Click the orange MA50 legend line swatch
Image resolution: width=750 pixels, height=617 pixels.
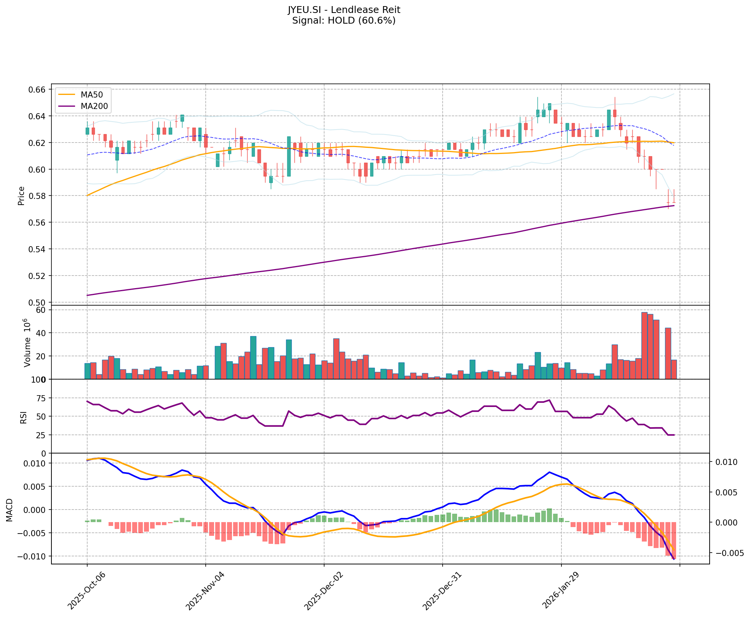point(67,95)
